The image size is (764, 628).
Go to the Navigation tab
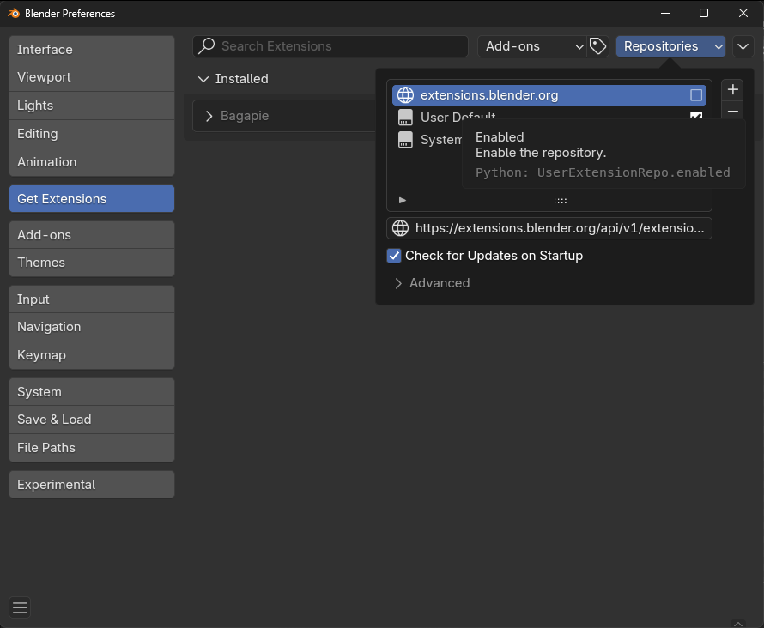pos(92,327)
